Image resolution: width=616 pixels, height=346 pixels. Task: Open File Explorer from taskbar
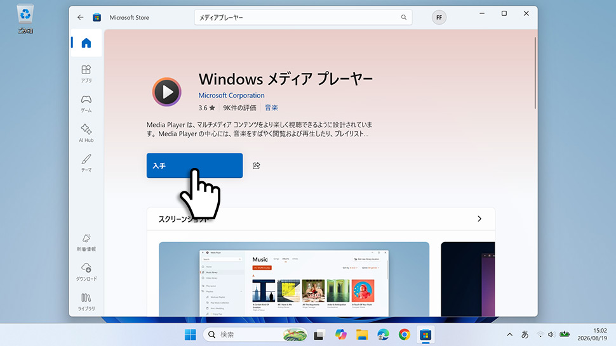point(362,335)
